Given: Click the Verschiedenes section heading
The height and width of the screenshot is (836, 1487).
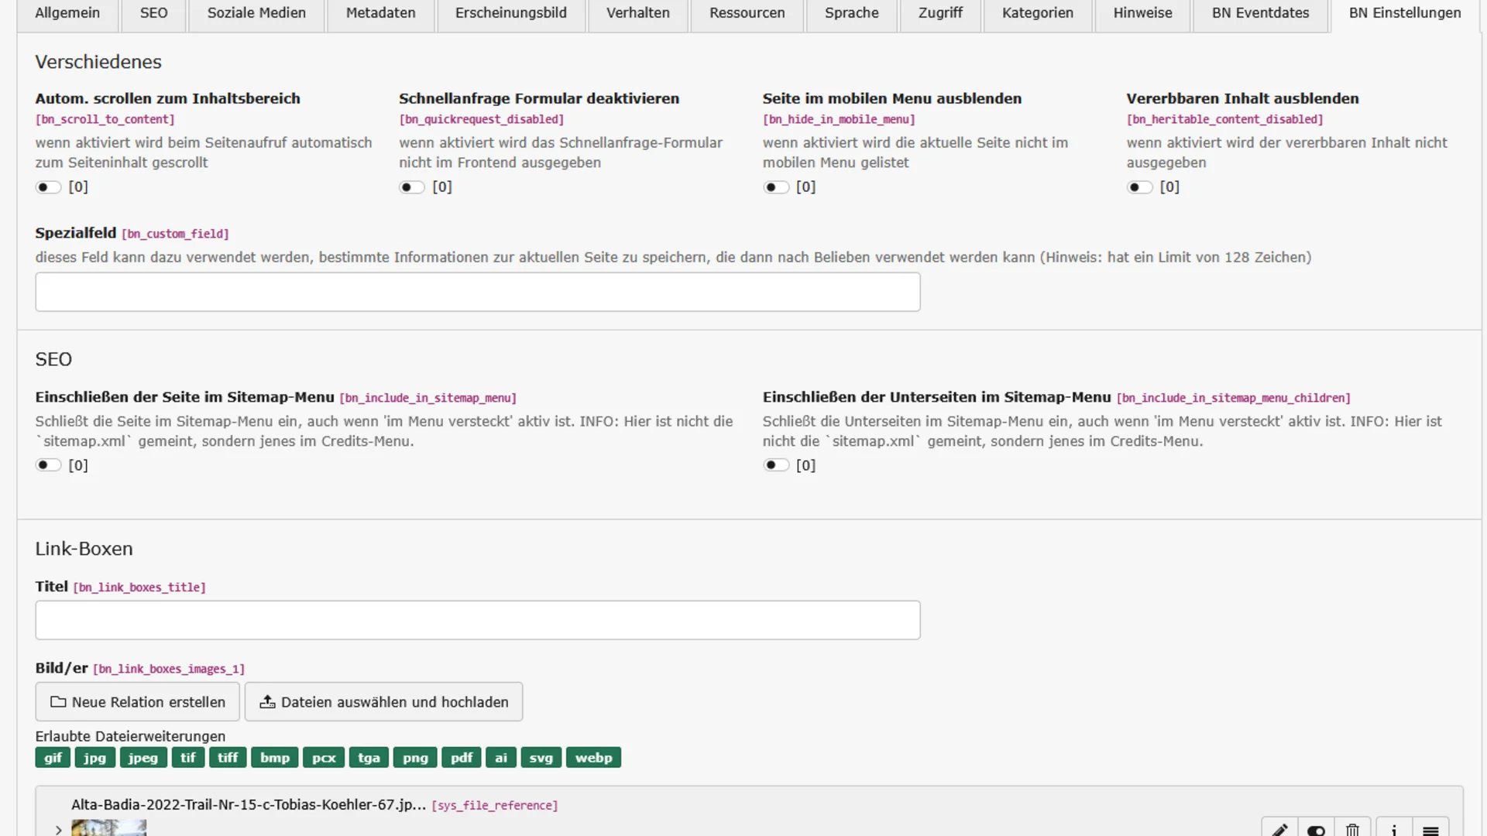Looking at the screenshot, I should [x=98, y=62].
